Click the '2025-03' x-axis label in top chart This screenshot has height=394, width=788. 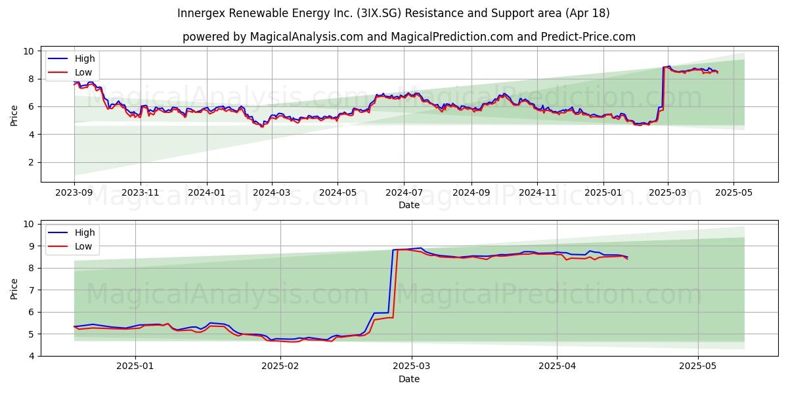coord(668,193)
